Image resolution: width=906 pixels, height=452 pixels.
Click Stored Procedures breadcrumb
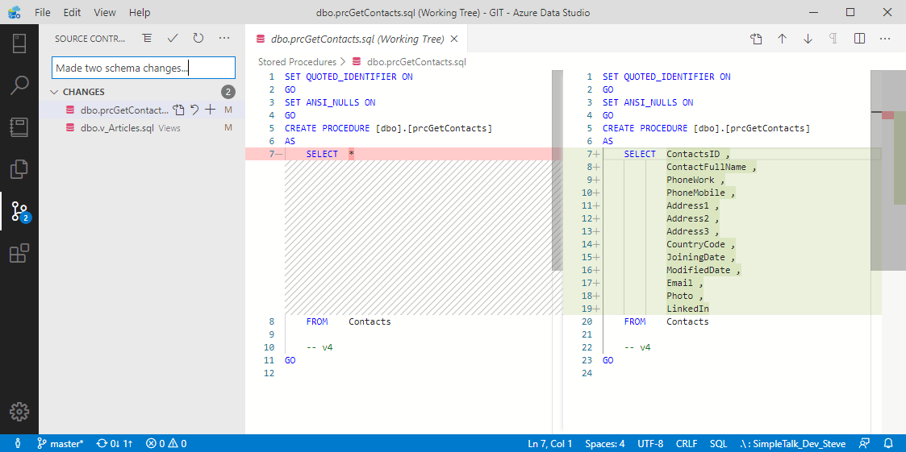tap(297, 61)
